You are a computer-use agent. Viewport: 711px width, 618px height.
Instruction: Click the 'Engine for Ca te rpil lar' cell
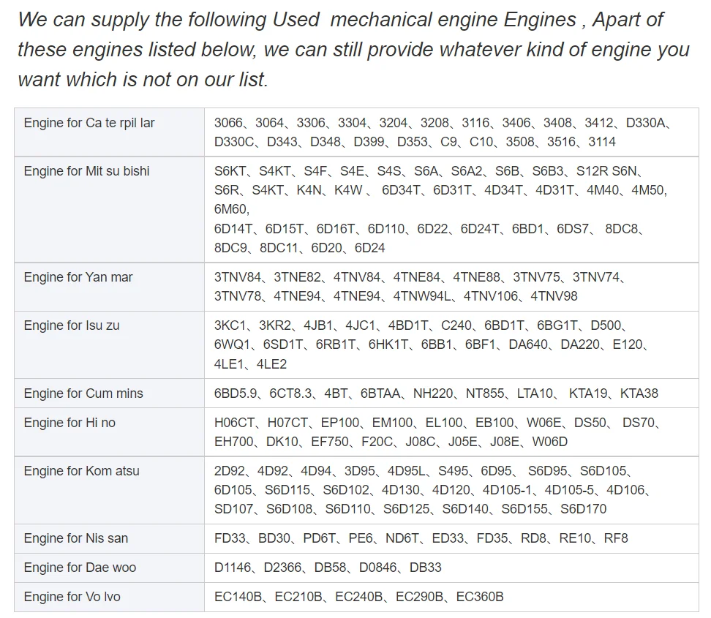click(x=89, y=123)
